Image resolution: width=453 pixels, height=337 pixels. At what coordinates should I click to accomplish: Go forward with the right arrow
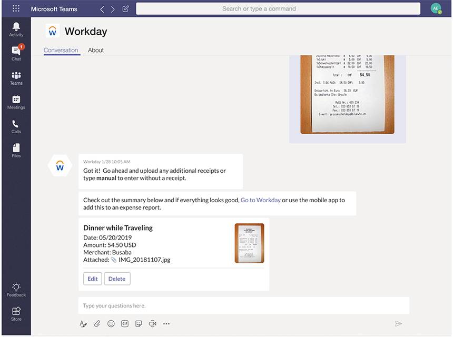coord(113,9)
